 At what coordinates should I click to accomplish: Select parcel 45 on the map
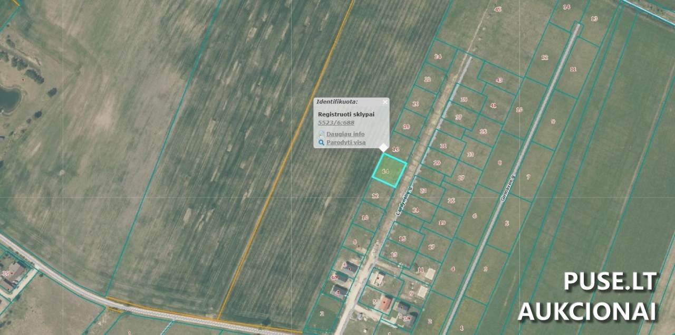click(x=497, y=9)
